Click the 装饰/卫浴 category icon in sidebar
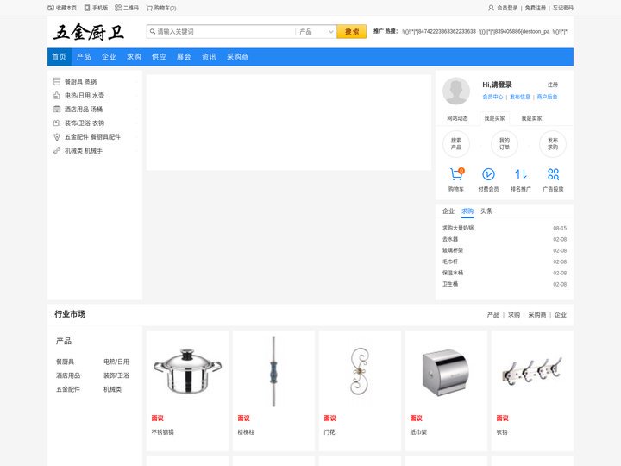 [x=57, y=123]
